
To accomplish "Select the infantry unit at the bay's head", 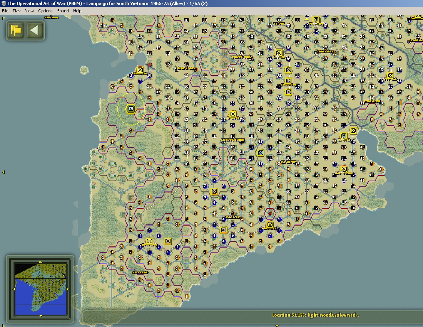I will (353, 131).
